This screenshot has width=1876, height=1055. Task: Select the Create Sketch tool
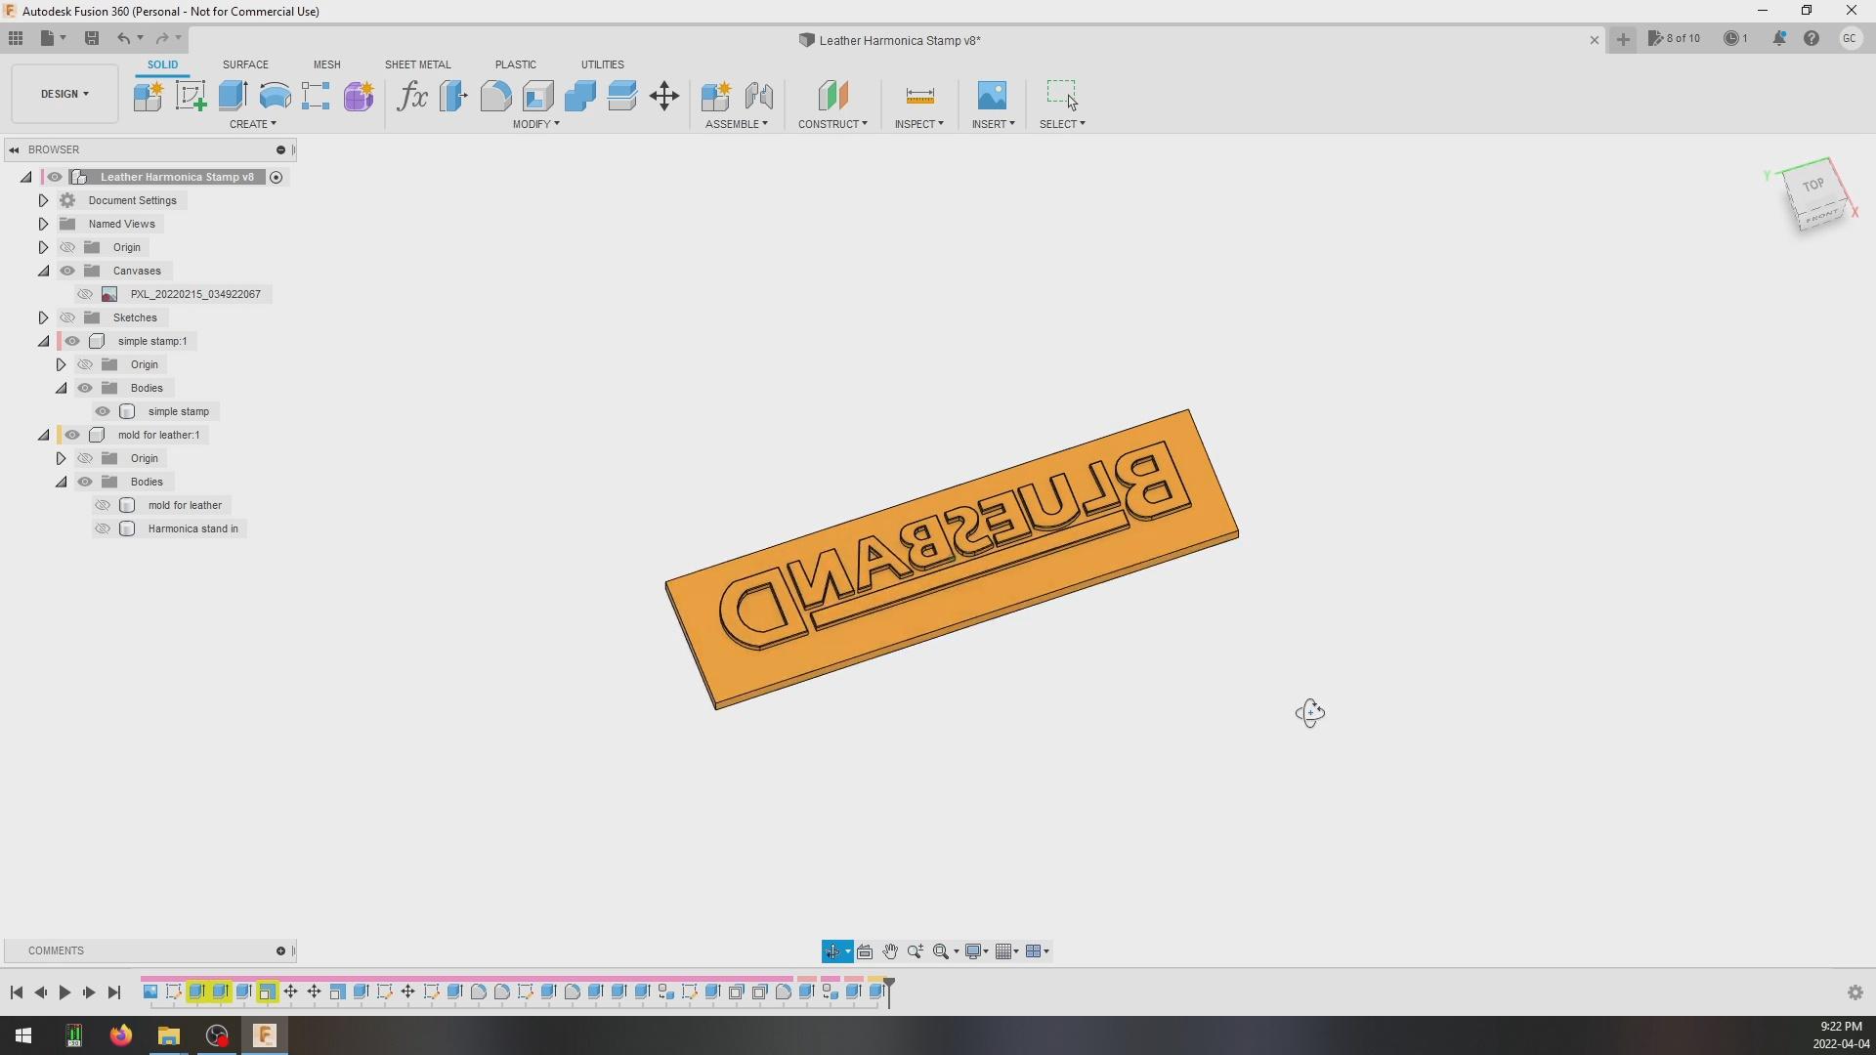[191, 96]
